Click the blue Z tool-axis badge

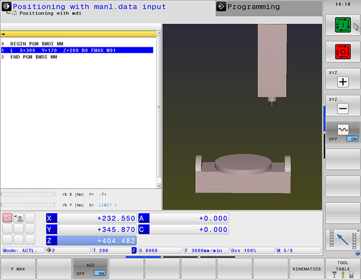(x=134, y=250)
